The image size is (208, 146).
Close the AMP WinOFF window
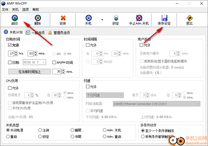202,3
